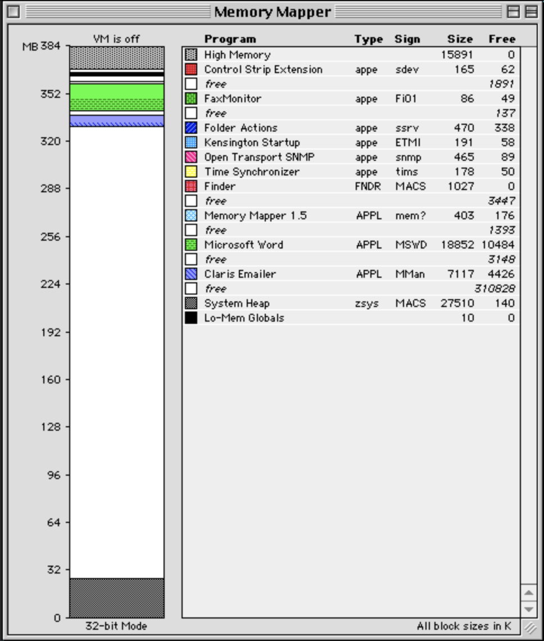Image resolution: width=544 pixels, height=641 pixels.
Task: Click the green FaxMonitor pattern icon
Action: (191, 99)
